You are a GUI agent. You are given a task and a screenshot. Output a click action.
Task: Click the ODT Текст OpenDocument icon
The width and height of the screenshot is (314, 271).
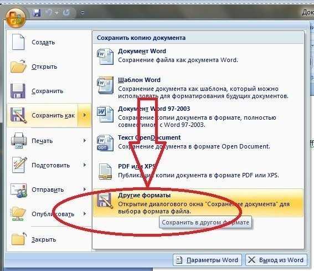pos(105,143)
